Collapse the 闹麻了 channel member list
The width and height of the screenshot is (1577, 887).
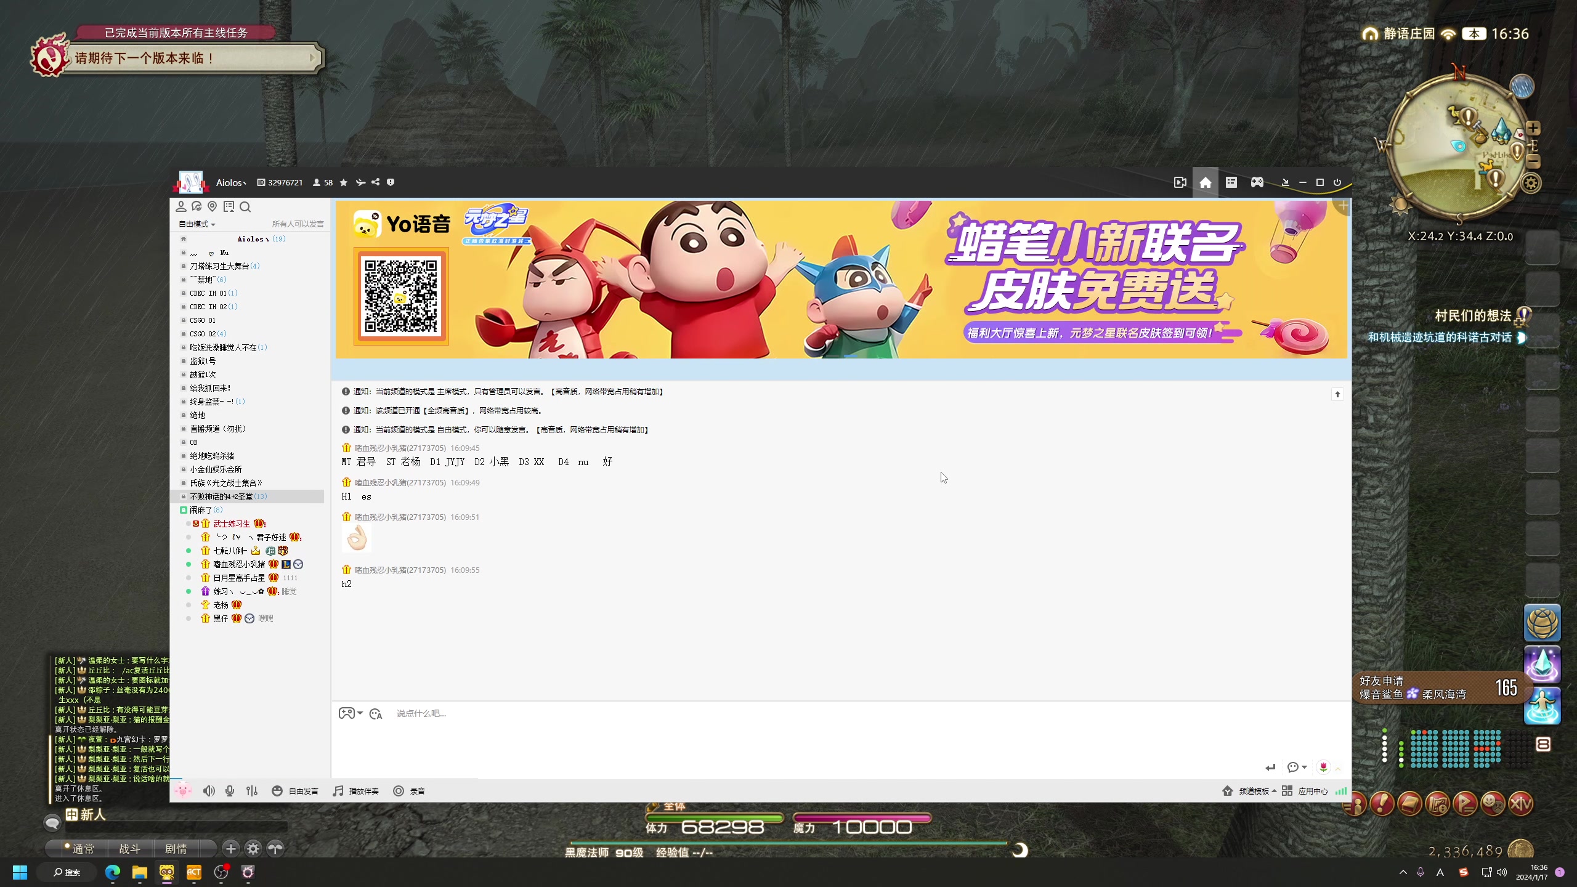coord(184,510)
